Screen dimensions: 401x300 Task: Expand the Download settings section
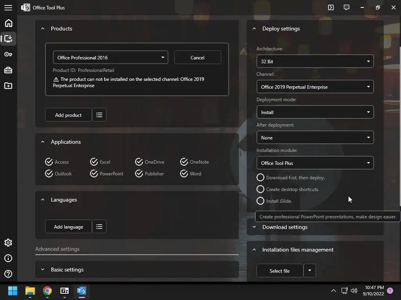[x=254, y=227]
